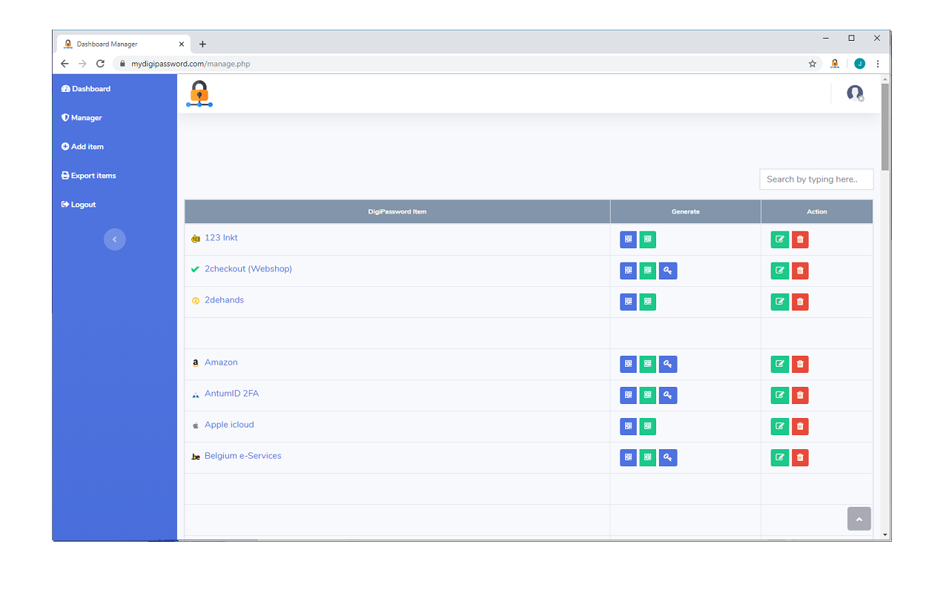Viewport: 949px width, 593px height.
Task: Click the blue QR code button for Amazon
Action: pos(628,364)
